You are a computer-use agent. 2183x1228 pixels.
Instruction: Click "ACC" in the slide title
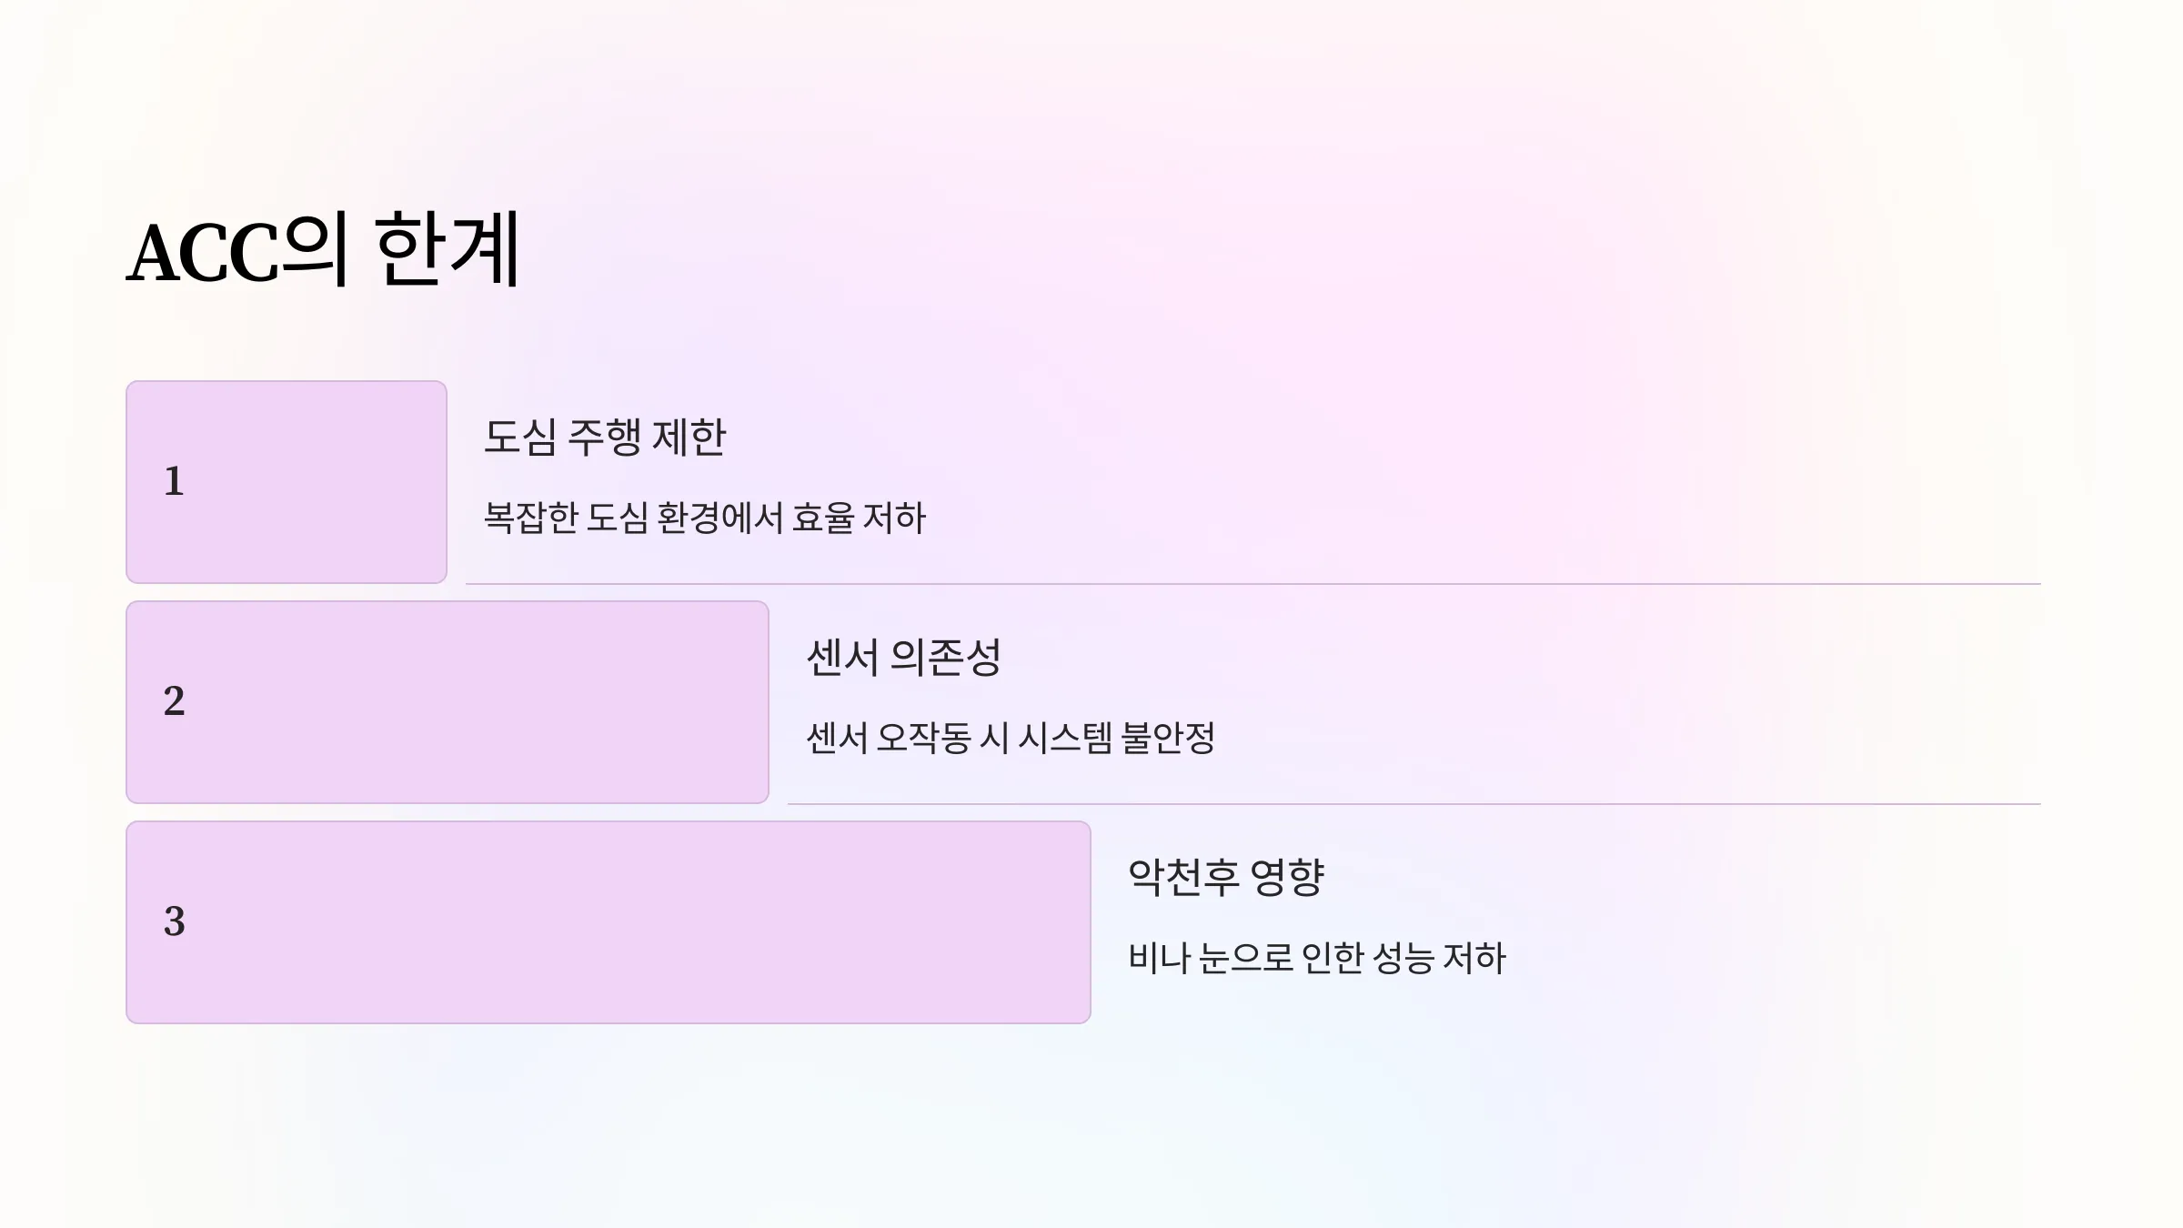pyautogui.click(x=202, y=253)
